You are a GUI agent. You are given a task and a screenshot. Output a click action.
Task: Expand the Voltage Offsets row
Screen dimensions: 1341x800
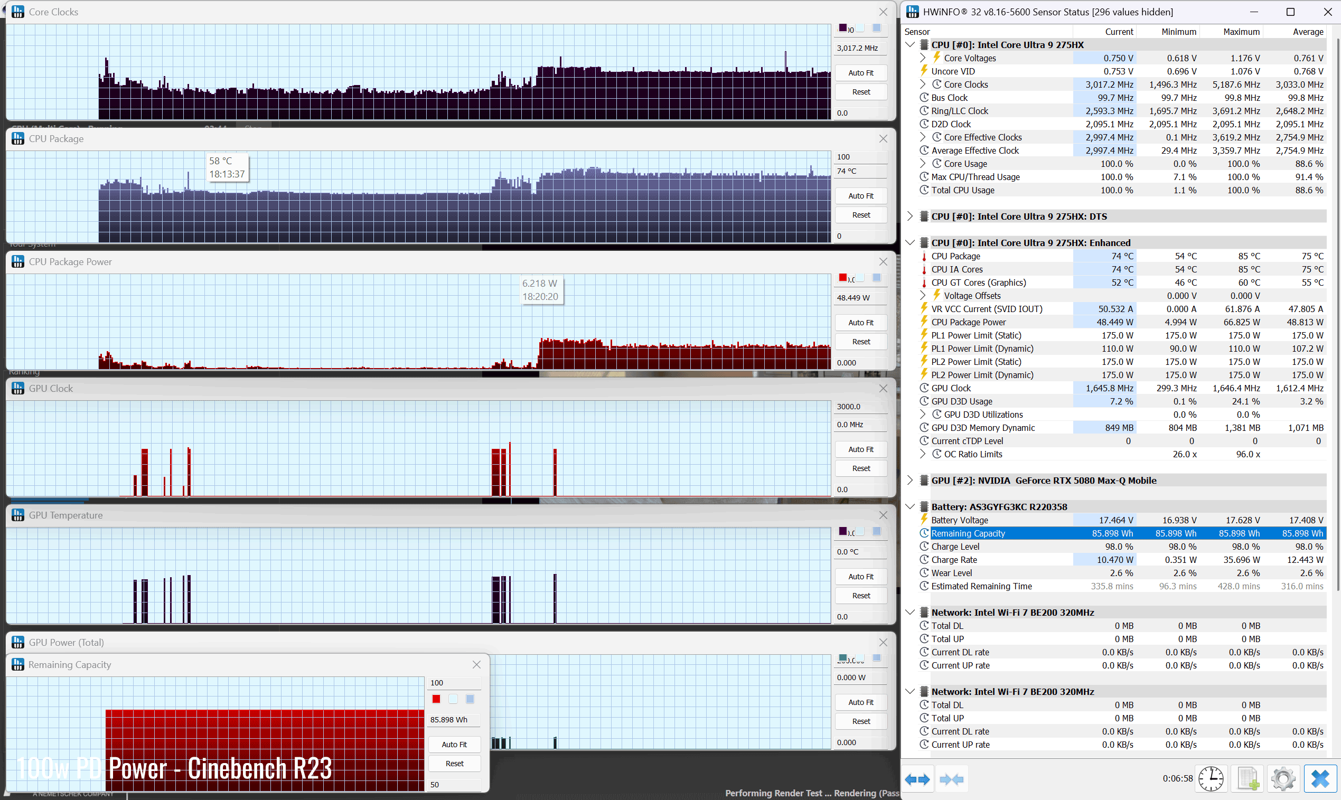coord(923,295)
